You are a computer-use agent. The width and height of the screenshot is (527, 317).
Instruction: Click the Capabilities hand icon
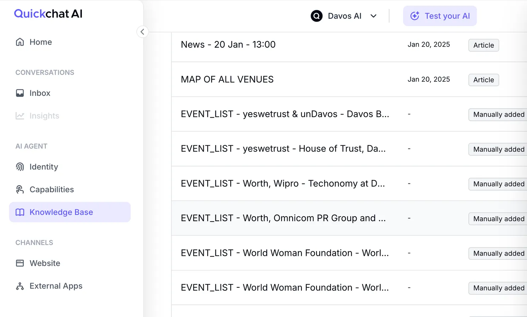[20, 190]
